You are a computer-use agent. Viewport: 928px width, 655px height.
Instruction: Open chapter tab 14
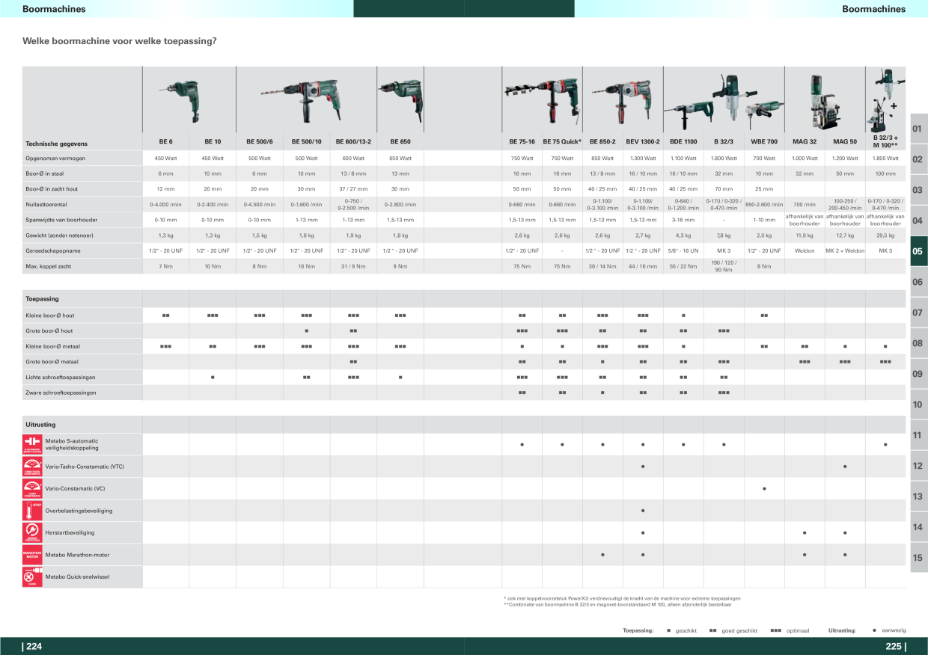[919, 527]
